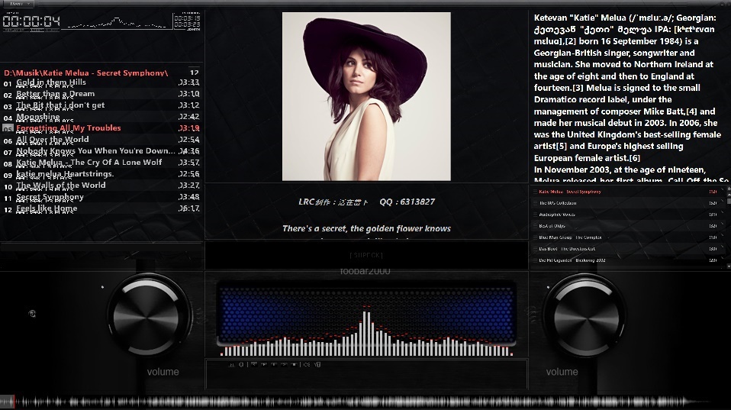Click the scroll-down arrow of the playlist list
This screenshot has width=731, height=410.
click(x=728, y=266)
